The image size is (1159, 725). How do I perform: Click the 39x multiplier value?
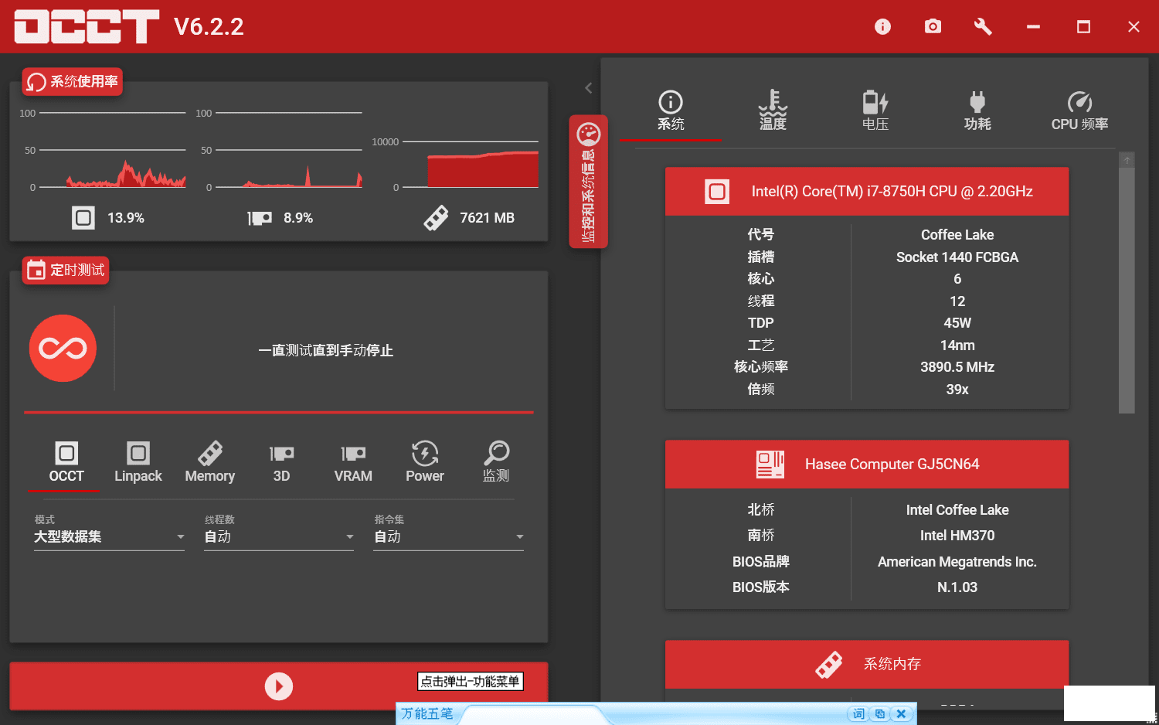coord(957,389)
